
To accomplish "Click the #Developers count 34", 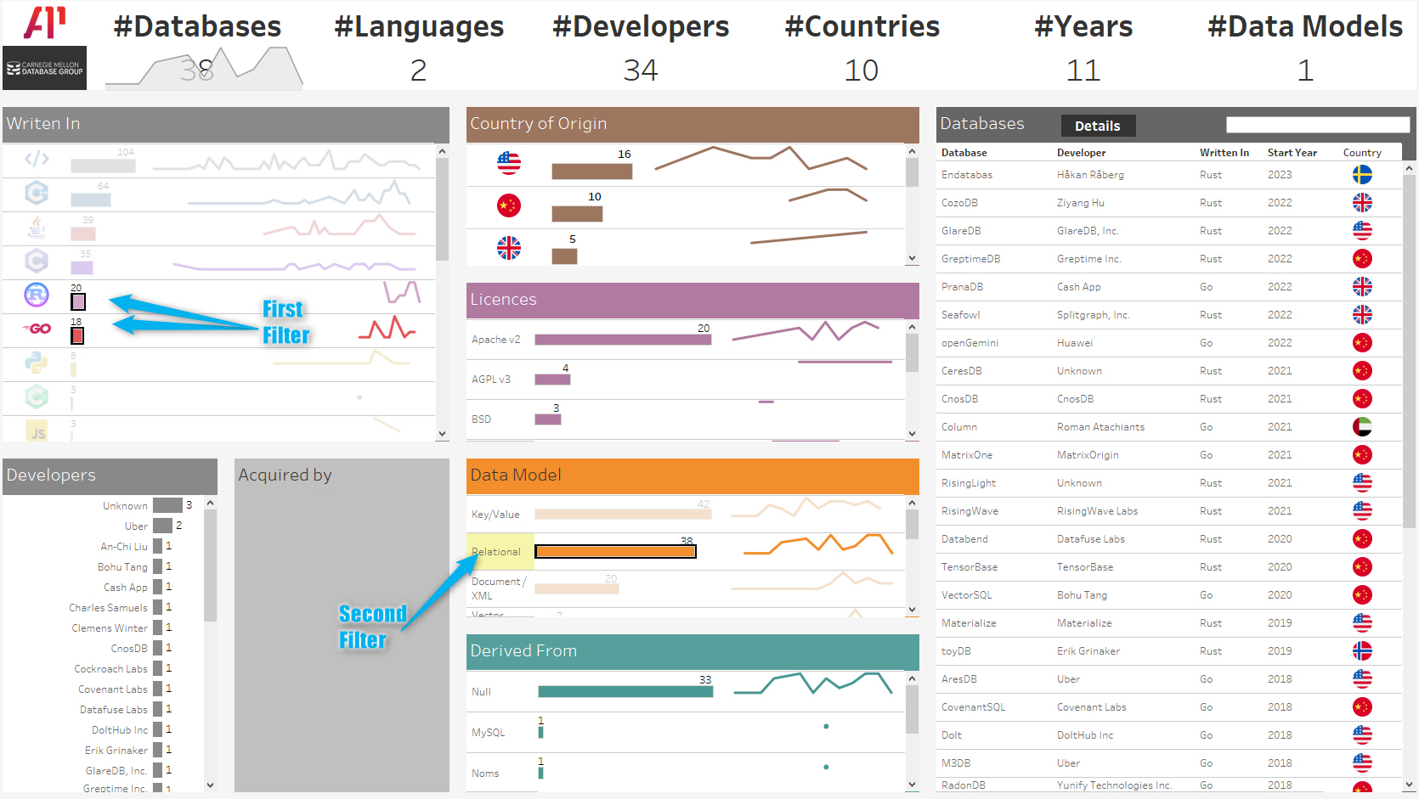I will (641, 70).
